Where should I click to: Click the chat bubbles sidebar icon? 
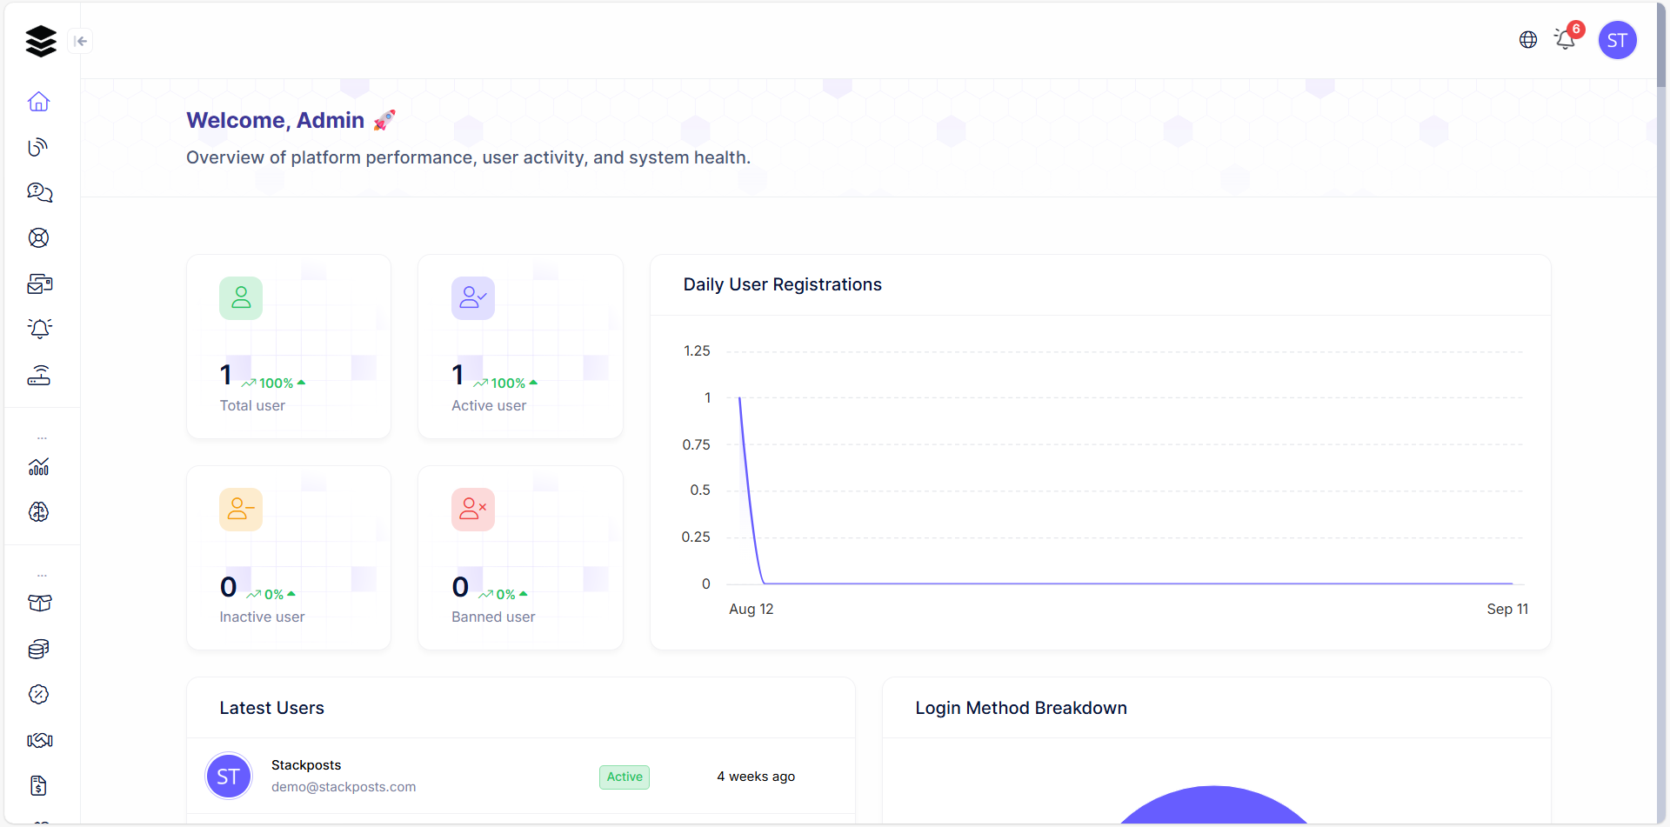[x=39, y=192]
